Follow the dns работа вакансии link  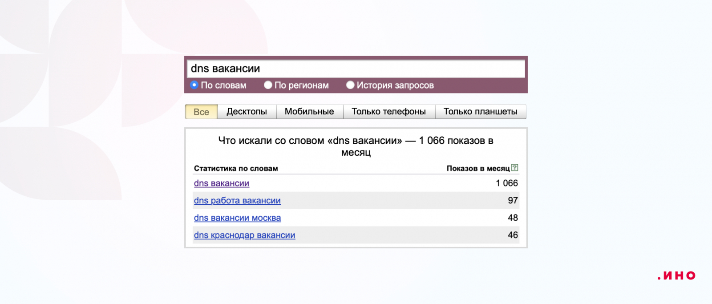point(237,201)
